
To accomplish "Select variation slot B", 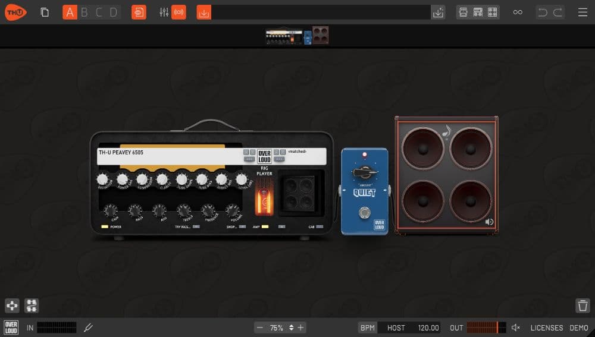I will tap(84, 12).
